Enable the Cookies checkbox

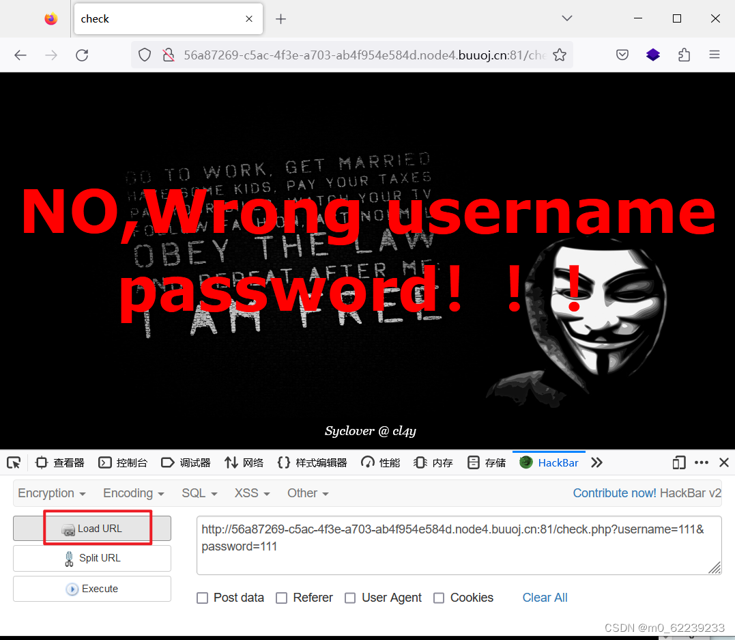439,598
